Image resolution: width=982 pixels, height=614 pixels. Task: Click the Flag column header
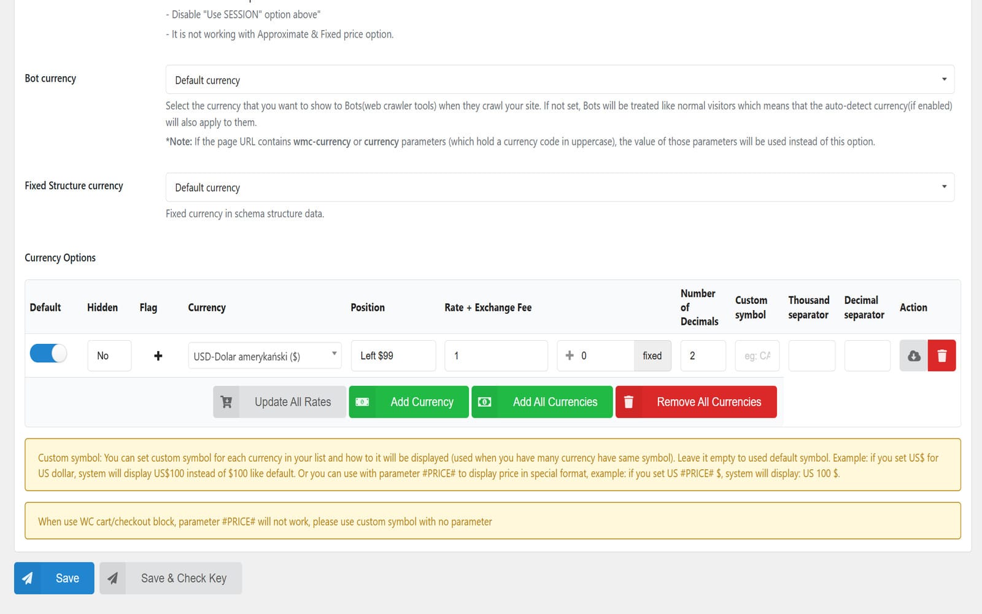(x=148, y=308)
